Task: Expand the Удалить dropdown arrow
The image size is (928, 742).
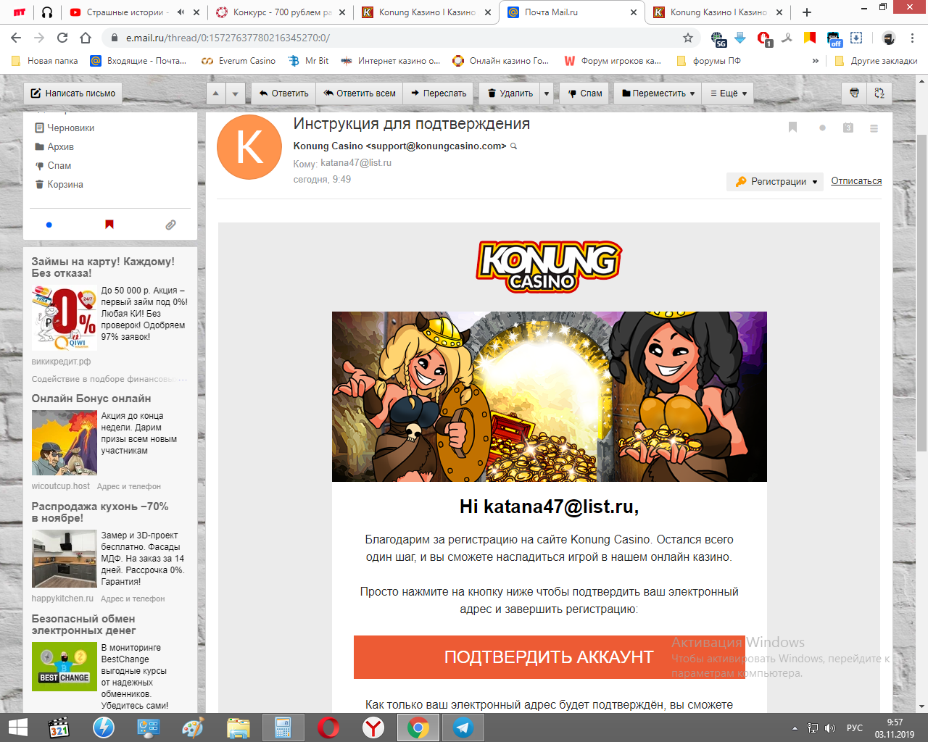Action: pos(547,93)
